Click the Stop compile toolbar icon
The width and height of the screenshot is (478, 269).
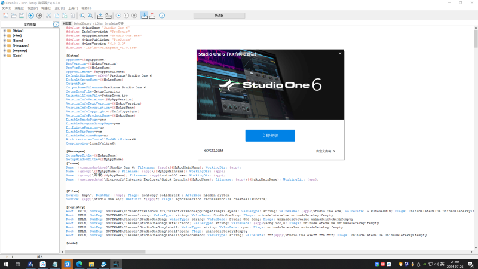108,16
